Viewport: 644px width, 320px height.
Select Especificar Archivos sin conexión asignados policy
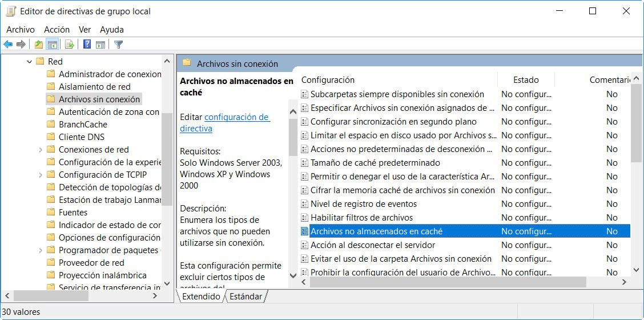tap(402, 108)
